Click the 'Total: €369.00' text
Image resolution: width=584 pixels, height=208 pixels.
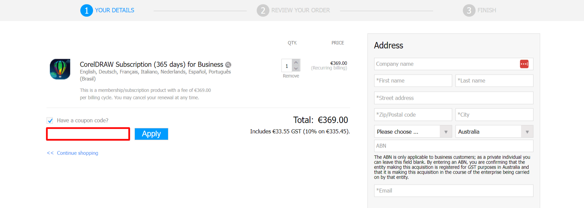[x=321, y=120]
